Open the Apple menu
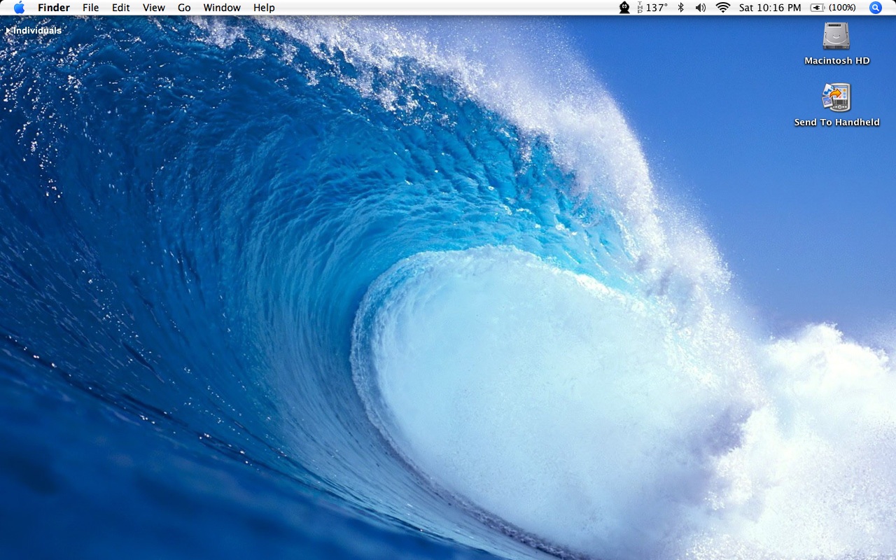This screenshot has width=896, height=560. coord(18,8)
